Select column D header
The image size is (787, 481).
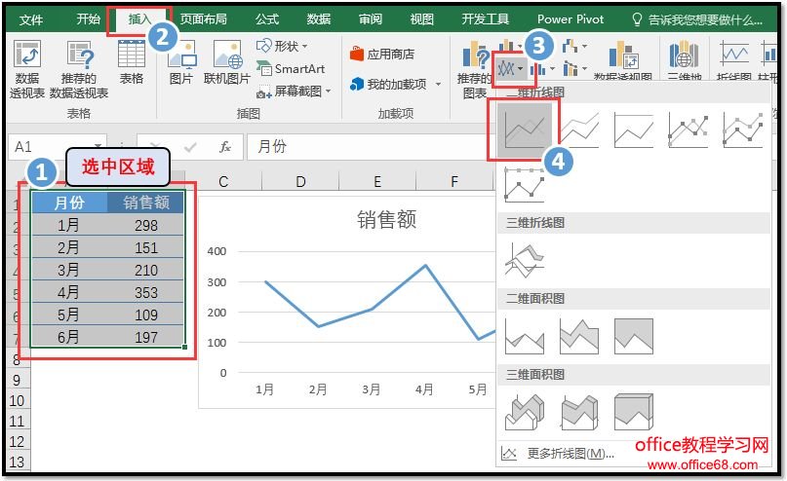(300, 181)
